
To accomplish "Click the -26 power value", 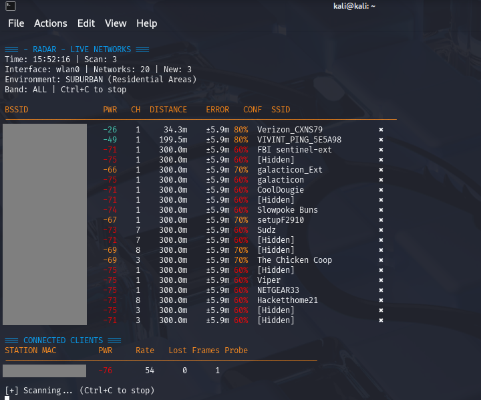I will click(110, 130).
